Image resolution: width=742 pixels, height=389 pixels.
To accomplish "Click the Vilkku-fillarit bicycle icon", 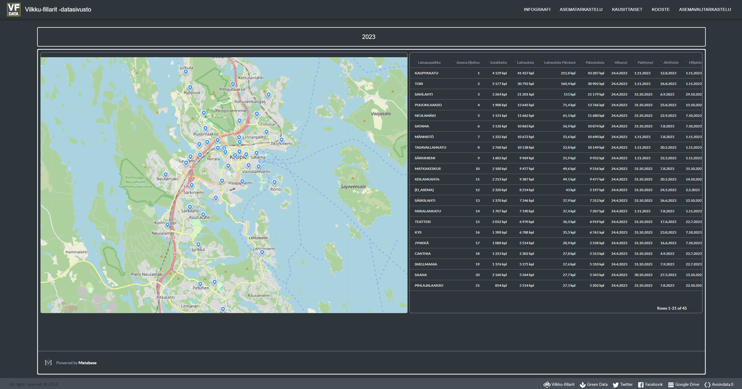I will [x=547, y=385].
